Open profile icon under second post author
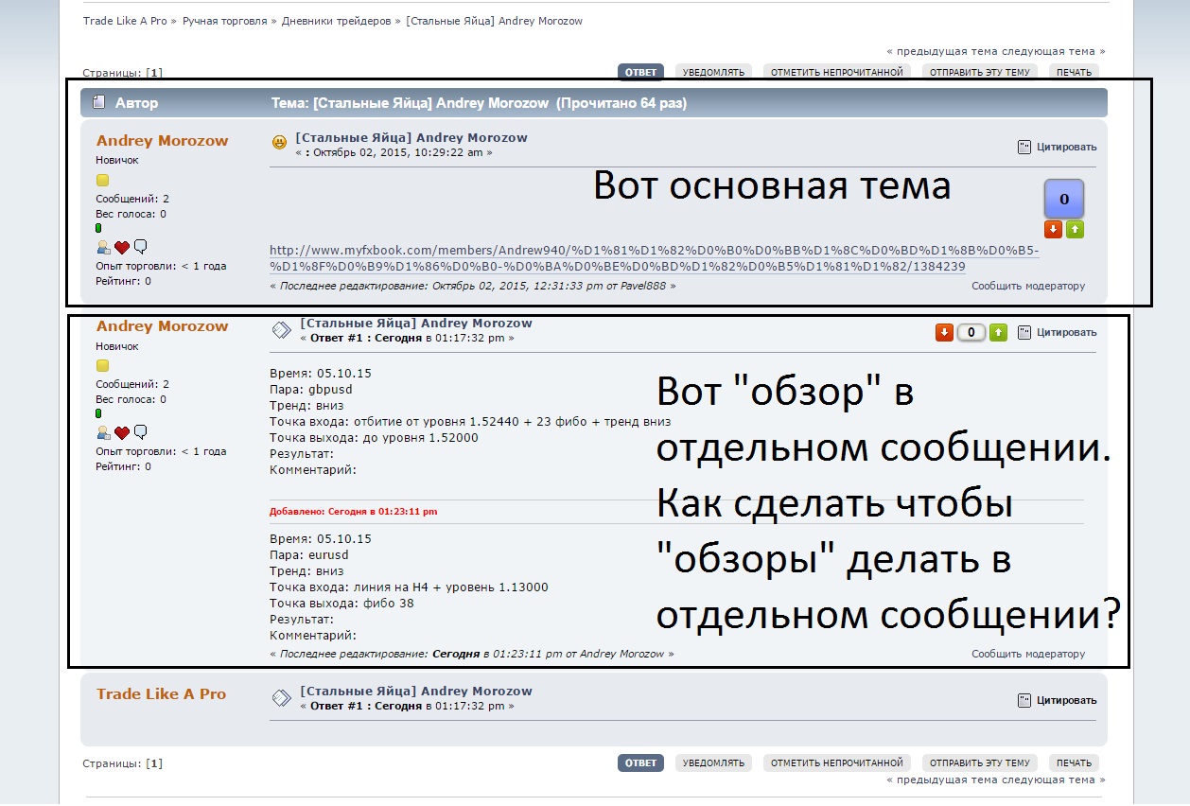Screen dimensions: 1190x806 coord(103,432)
